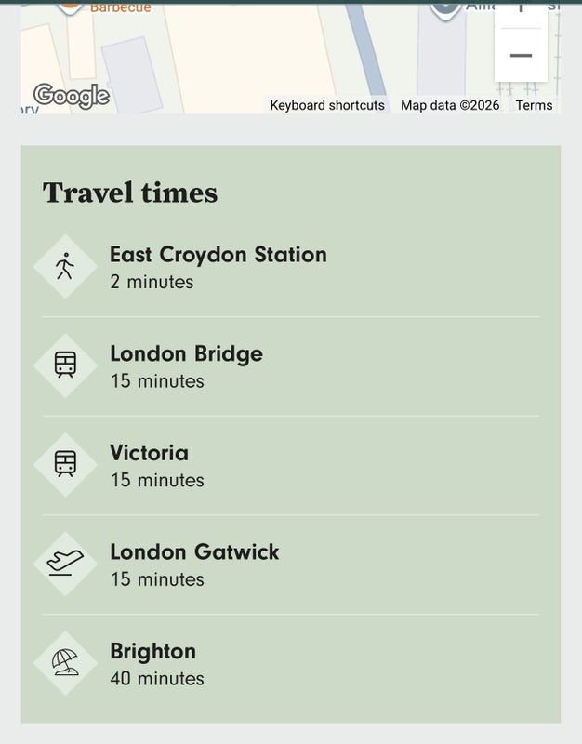Click the airplane icon for London Gatwick

coord(65,564)
